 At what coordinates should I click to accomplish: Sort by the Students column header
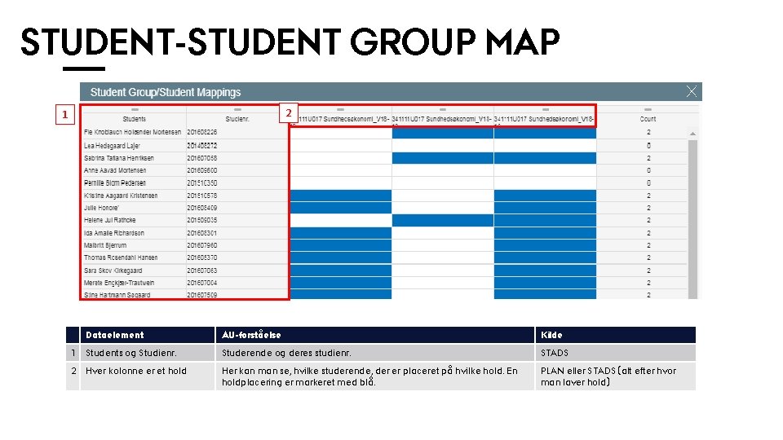click(135, 119)
